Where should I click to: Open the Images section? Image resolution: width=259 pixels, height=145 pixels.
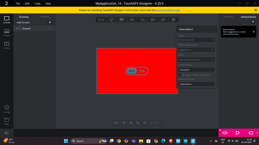click(x=6, y=33)
